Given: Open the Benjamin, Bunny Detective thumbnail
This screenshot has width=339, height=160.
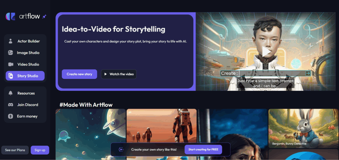Looking at the screenshot, I should [x=304, y=128].
